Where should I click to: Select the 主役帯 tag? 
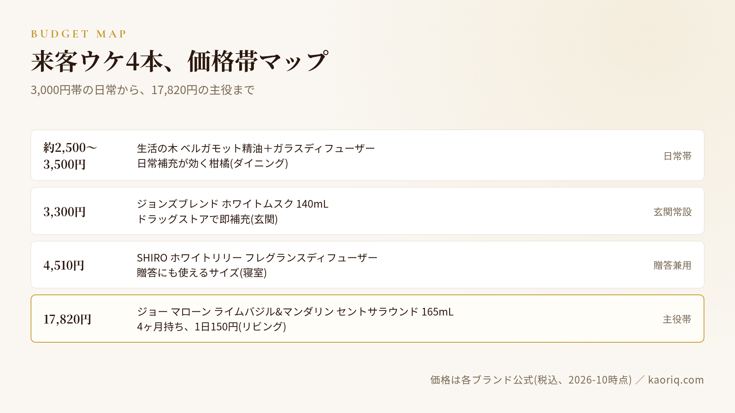point(677,319)
